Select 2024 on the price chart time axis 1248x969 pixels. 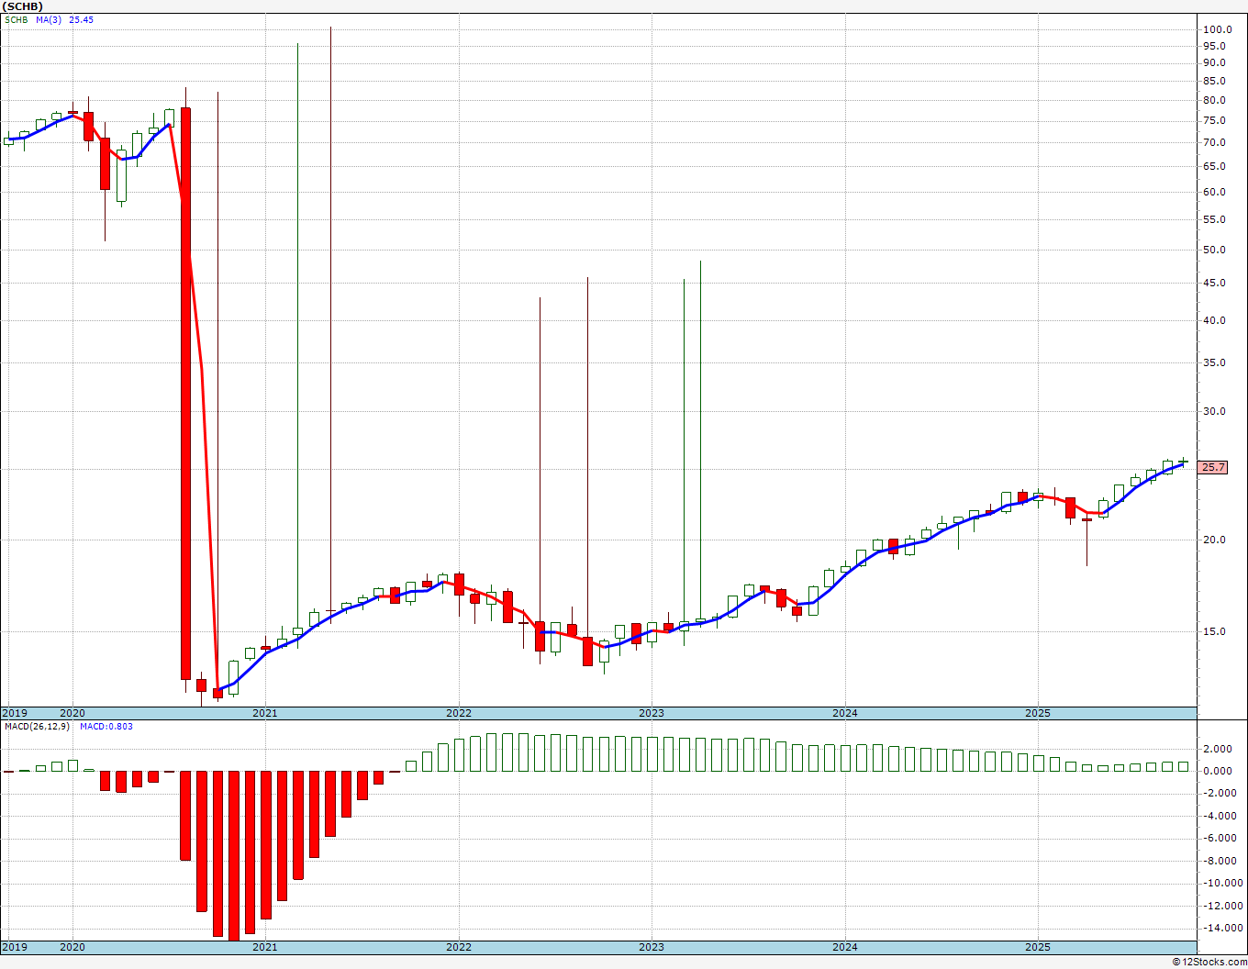click(x=844, y=713)
